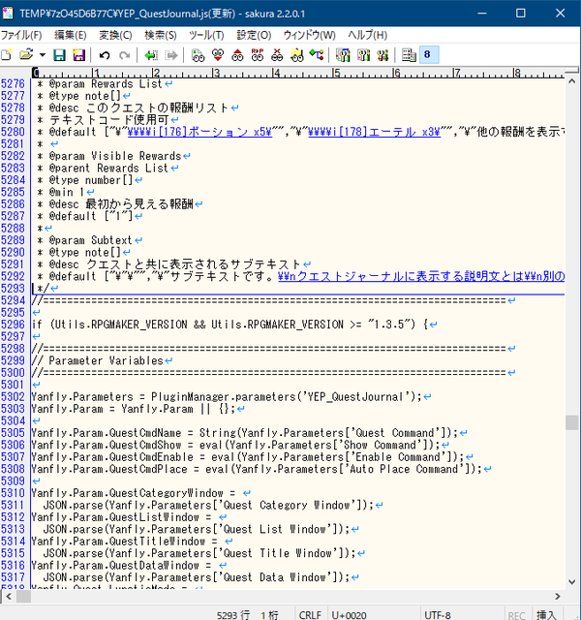Click Find Previous binoculars with up arrow

(237, 55)
